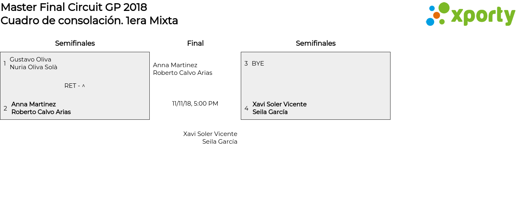Open player Nuria Oliva Solà
This screenshot has width=518, height=208.
click(33, 67)
